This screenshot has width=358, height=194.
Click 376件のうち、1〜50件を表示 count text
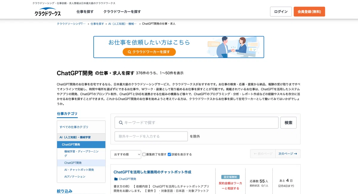[160, 73]
